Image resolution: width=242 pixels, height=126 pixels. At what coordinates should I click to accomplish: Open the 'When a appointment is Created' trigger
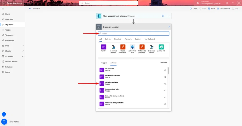133,16
